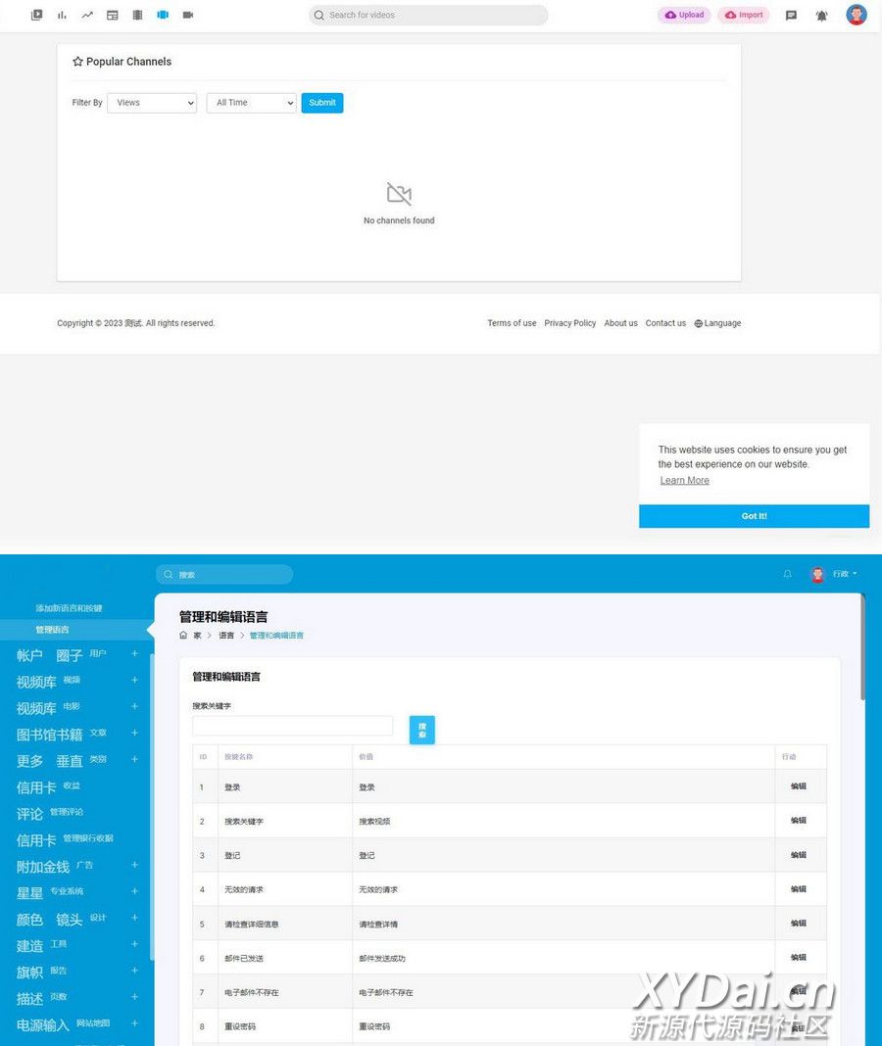
Task: Click the video library icon in top navbar
Action: (37, 15)
